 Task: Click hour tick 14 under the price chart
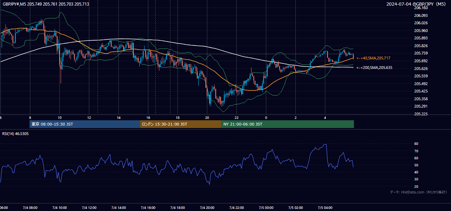[x=119, y=118]
